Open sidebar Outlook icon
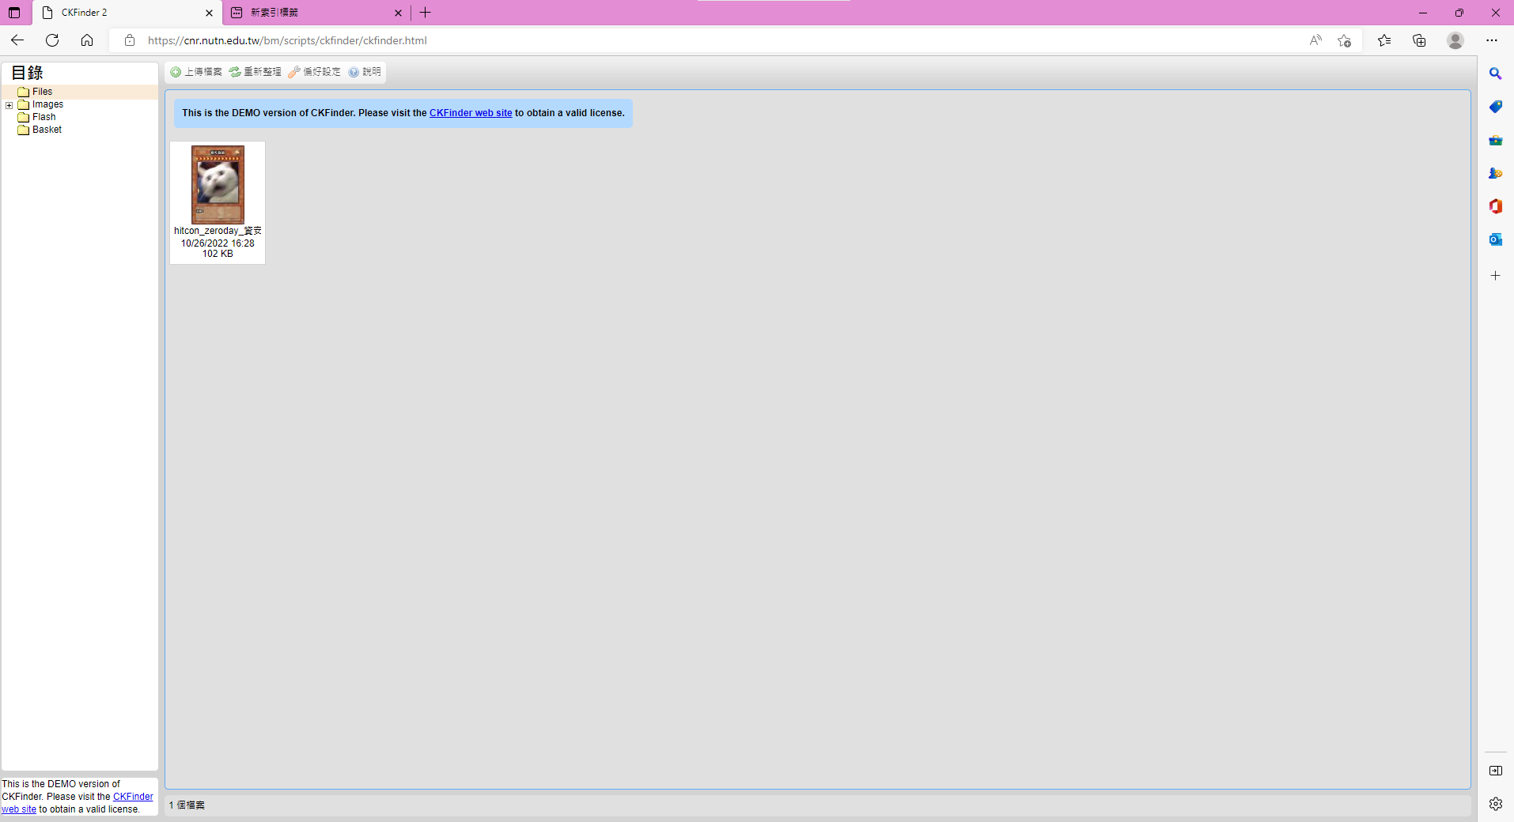This screenshot has height=822, width=1514. coord(1495,239)
